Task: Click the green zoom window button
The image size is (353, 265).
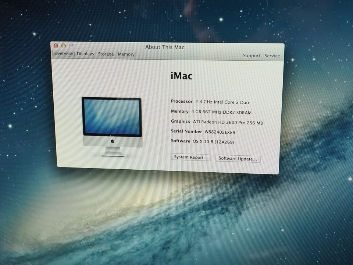Action: click(70, 46)
